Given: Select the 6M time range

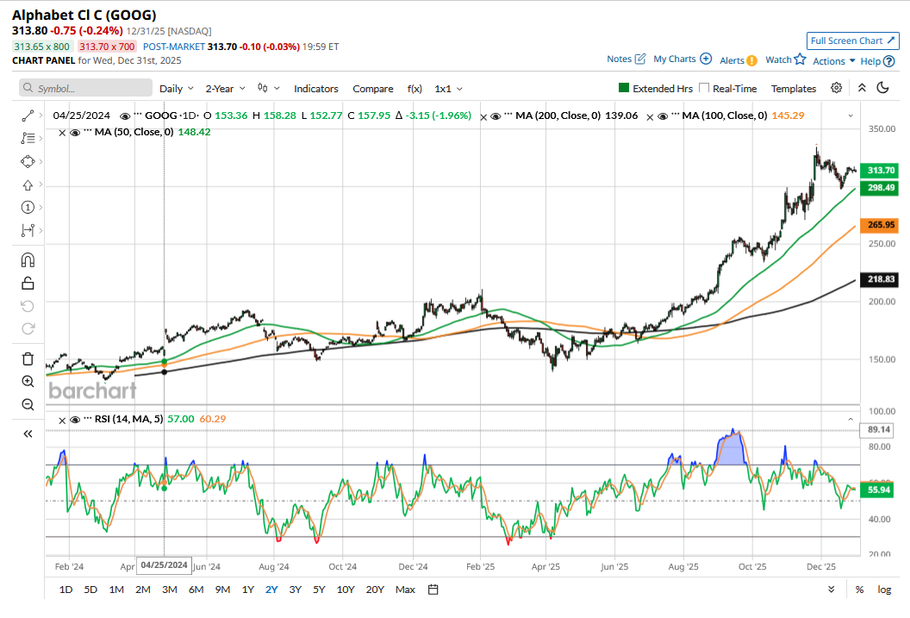Looking at the screenshot, I should tap(196, 590).
